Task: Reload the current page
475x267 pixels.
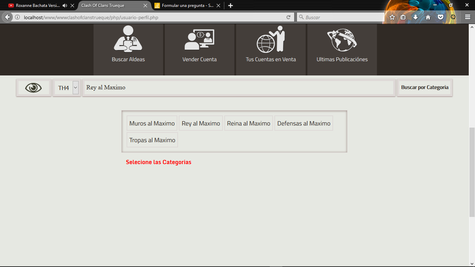Action: click(x=289, y=17)
